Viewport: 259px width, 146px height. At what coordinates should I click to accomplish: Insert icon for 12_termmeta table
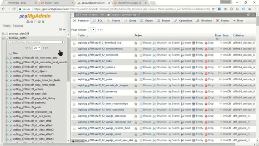182,92
